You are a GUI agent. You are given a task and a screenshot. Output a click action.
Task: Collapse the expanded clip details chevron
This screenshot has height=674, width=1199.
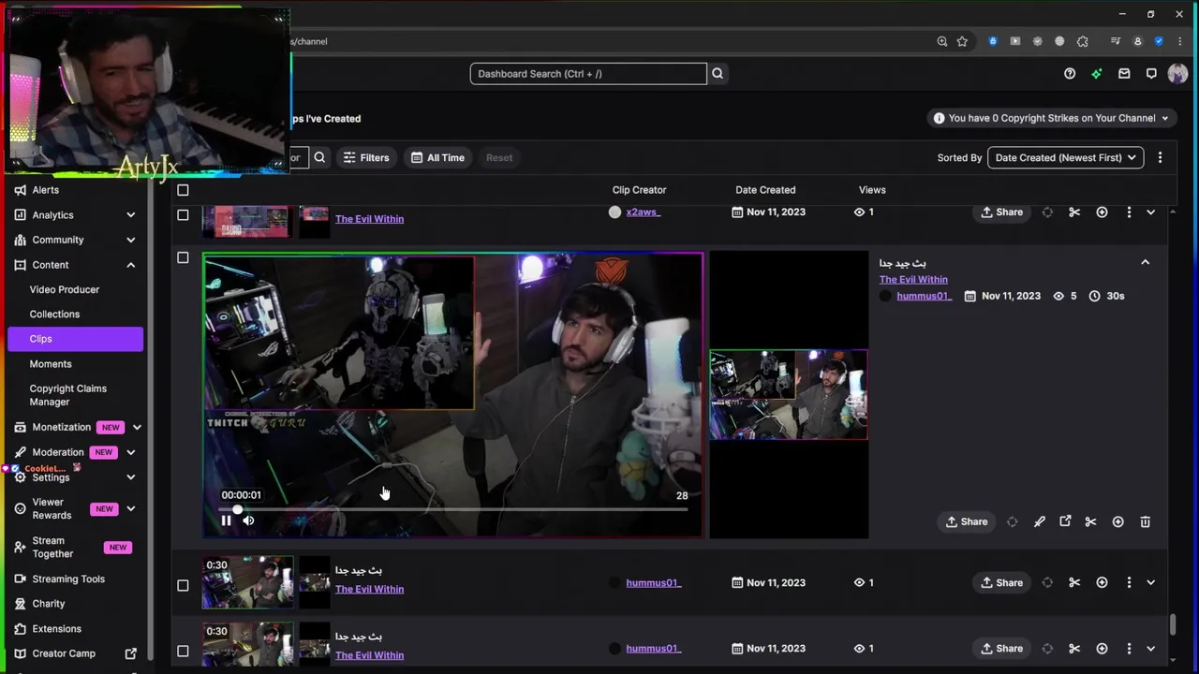click(1145, 263)
